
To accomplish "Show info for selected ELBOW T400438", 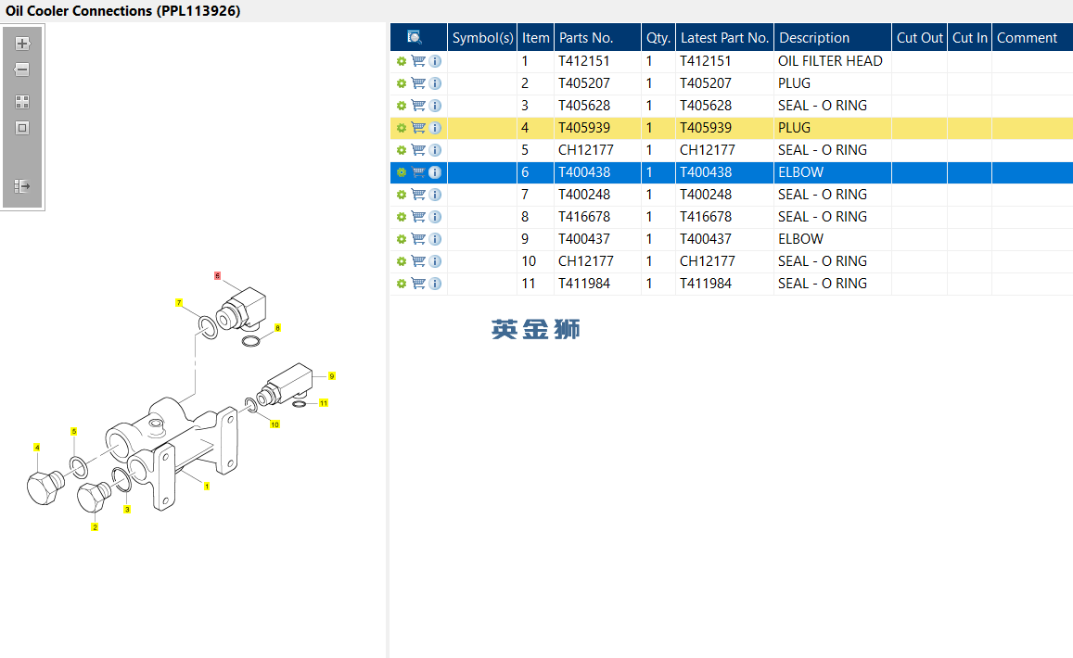I will (435, 172).
